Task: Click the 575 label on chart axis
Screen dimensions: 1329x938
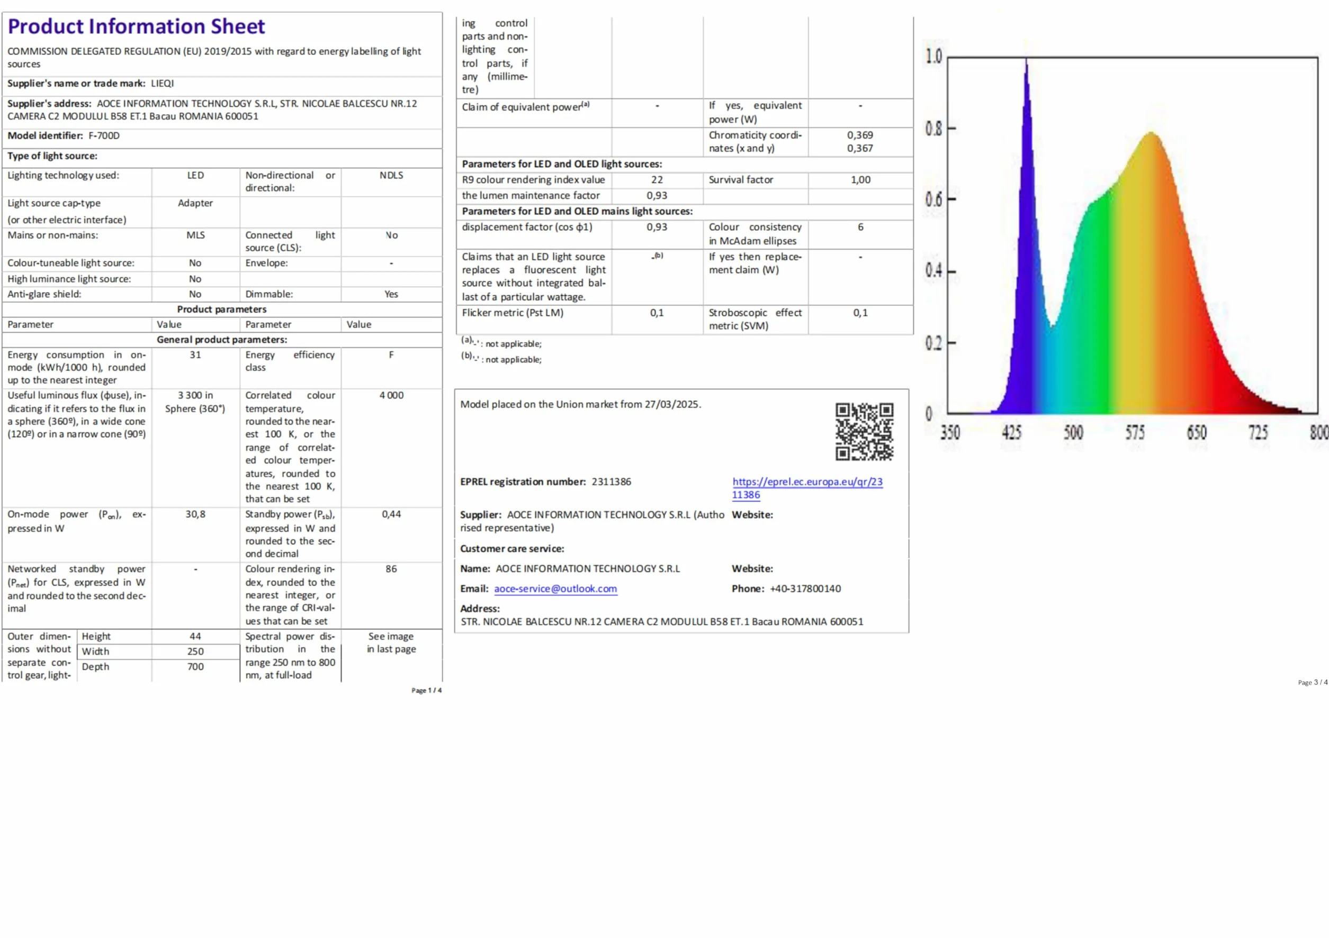Action: click(1135, 432)
